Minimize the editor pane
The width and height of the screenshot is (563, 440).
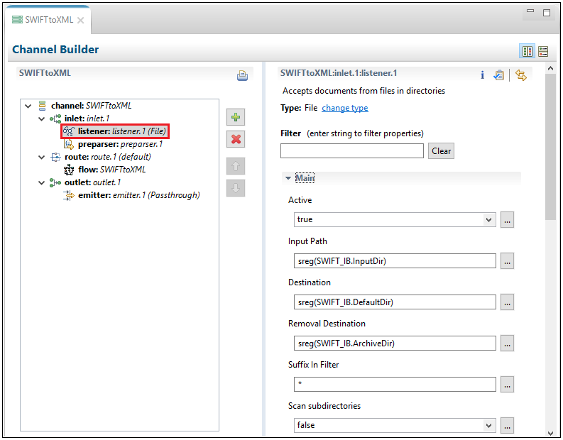click(530, 11)
